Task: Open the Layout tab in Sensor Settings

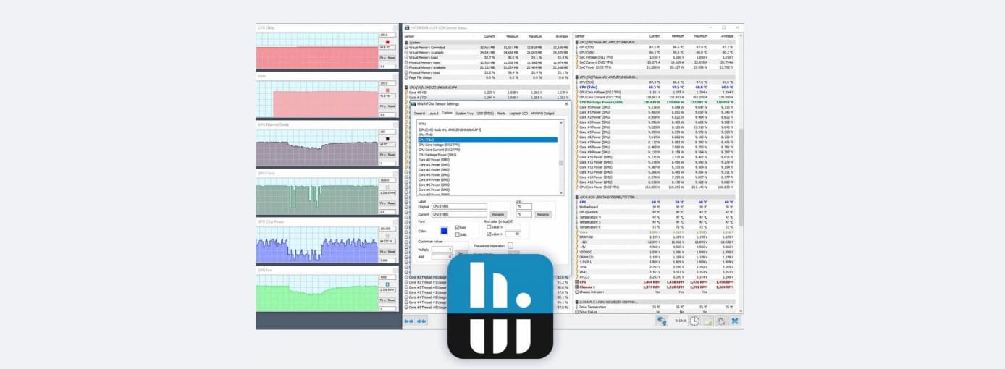Action: click(433, 114)
